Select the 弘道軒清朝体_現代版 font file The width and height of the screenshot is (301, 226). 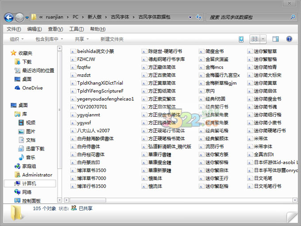[x=166, y=146]
